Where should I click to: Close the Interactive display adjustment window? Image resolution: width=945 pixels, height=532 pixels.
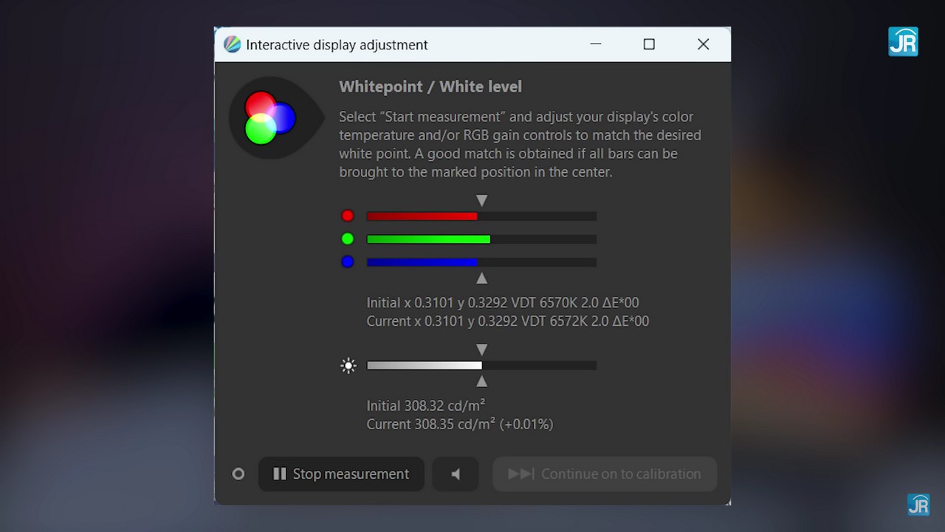(704, 44)
